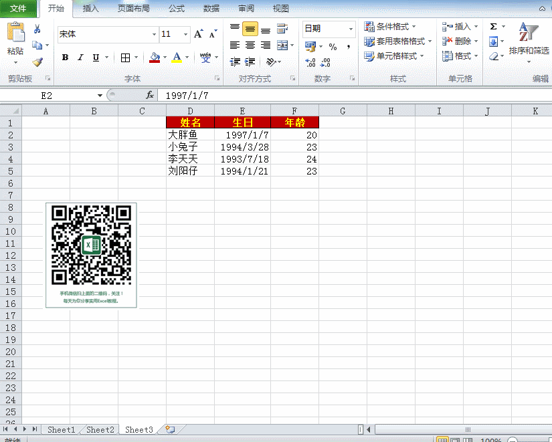The width and height of the screenshot is (552, 442).
Task: Toggle middle vertical alignment
Action: (250, 29)
